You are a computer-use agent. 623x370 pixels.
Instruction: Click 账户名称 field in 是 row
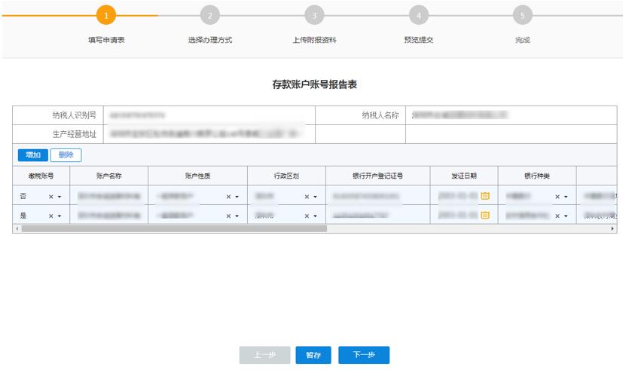(109, 216)
